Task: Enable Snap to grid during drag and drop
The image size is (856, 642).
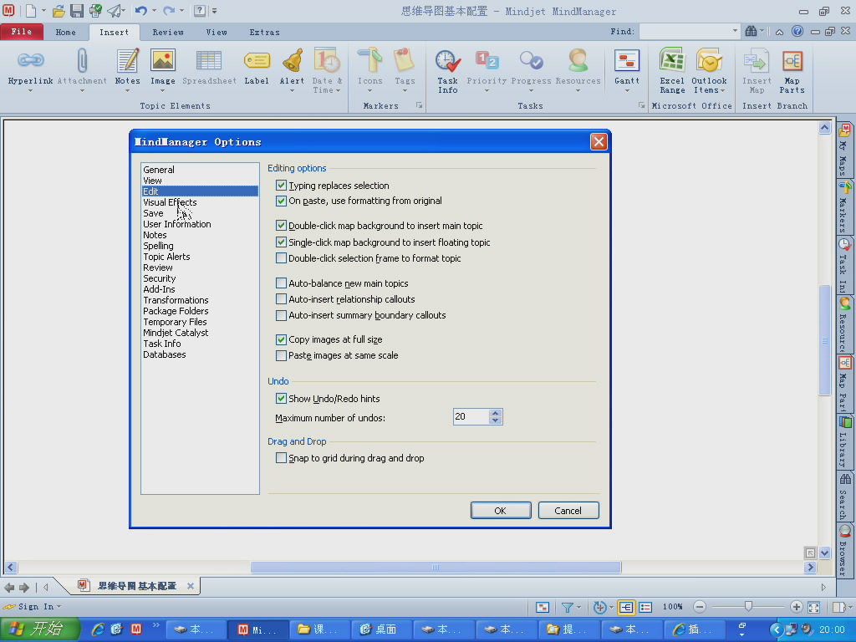Action: click(x=281, y=458)
